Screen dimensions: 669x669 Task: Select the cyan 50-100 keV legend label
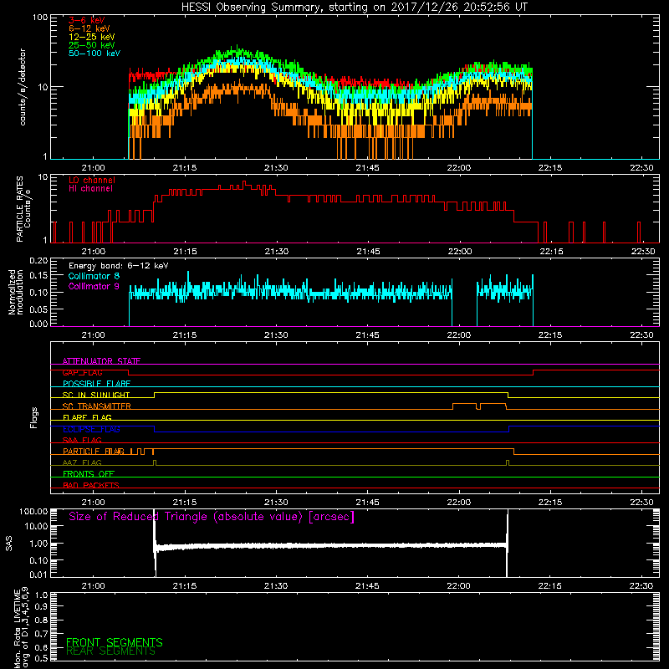coord(94,54)
